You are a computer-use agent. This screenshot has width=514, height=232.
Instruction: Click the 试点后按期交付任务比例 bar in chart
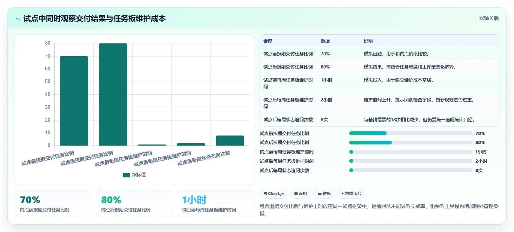click(113, 95)
